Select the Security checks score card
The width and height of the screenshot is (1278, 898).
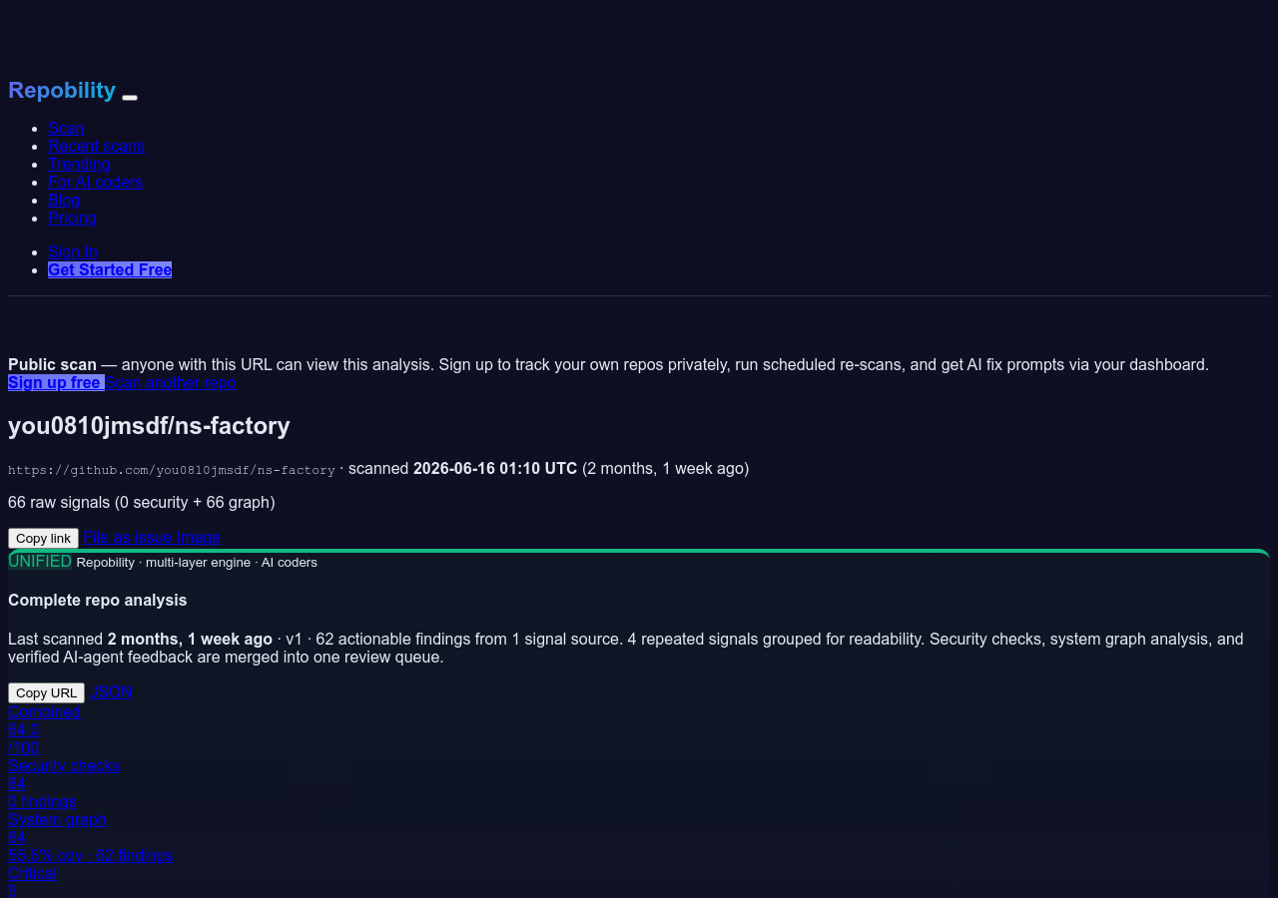pos(64,783)
